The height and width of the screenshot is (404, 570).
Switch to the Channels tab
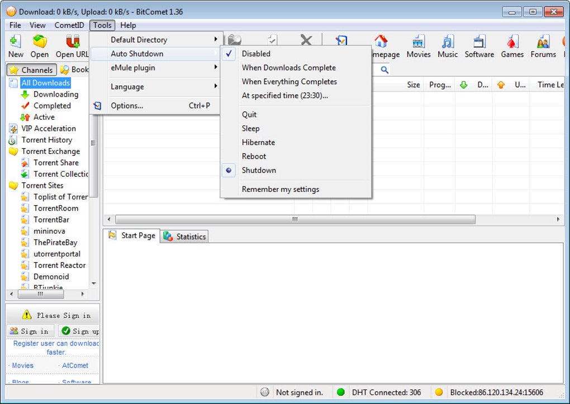click(x=32, y=70)
